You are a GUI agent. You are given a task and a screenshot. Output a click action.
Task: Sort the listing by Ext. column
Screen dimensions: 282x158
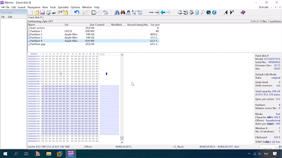click(x=73, y=25)
